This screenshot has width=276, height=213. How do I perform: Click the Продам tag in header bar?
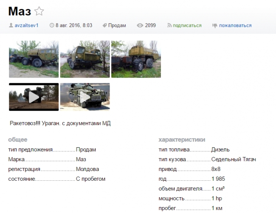click(117, 25)
